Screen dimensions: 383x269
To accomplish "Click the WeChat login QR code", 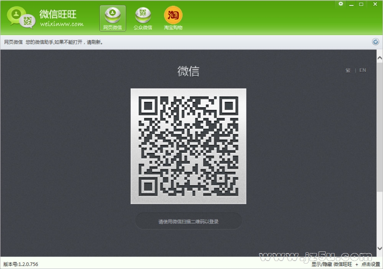I will coord(188,146).
